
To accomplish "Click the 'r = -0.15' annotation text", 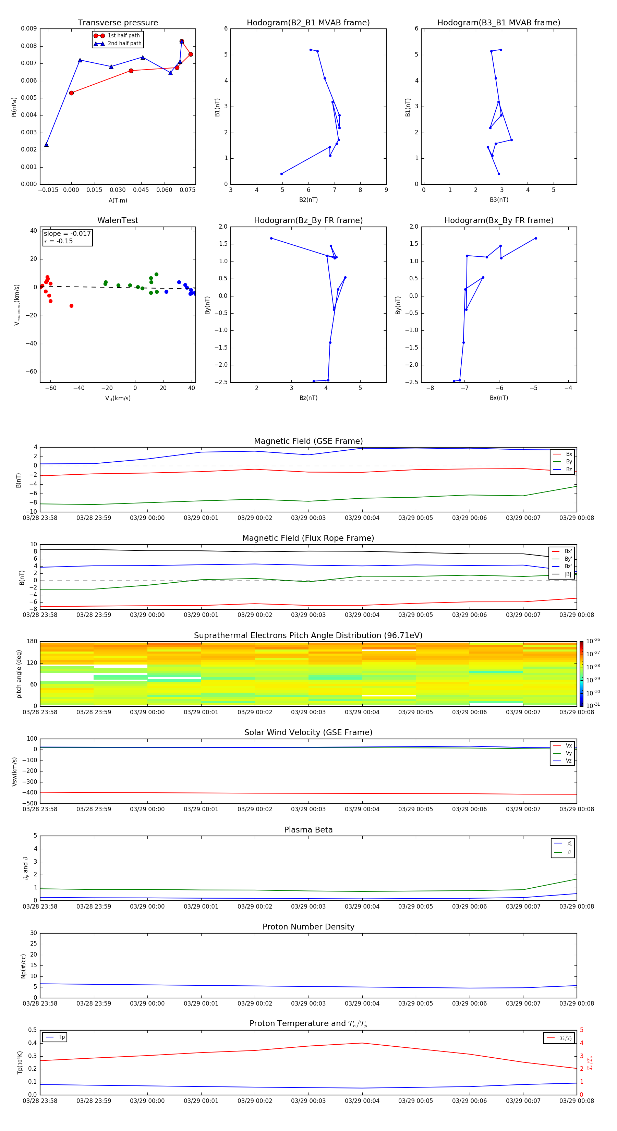I will pos(58,241).
